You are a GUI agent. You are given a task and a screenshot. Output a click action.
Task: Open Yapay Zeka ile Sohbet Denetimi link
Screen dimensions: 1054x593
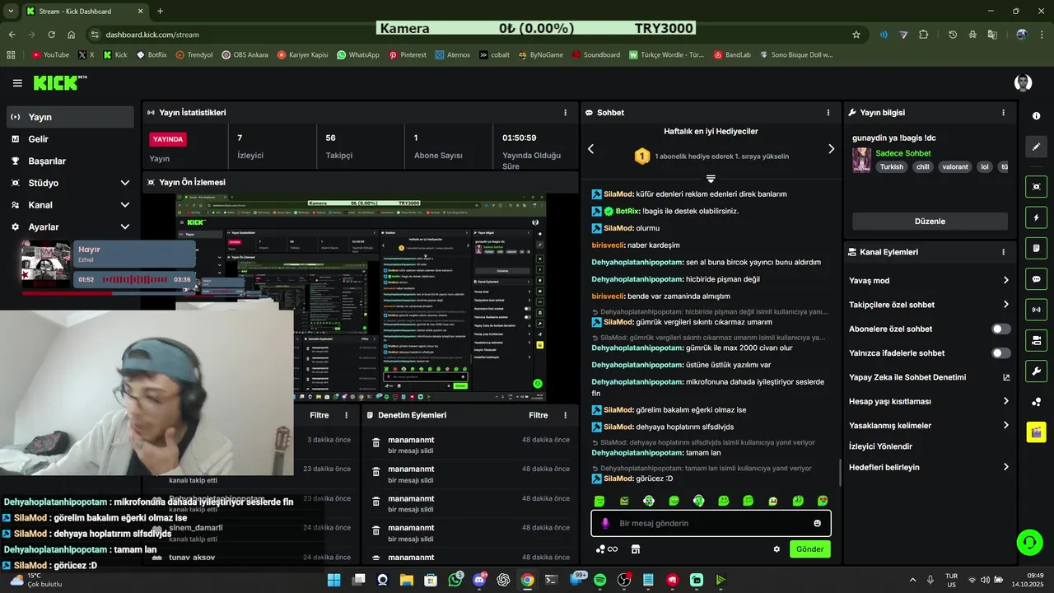(929, 377)
